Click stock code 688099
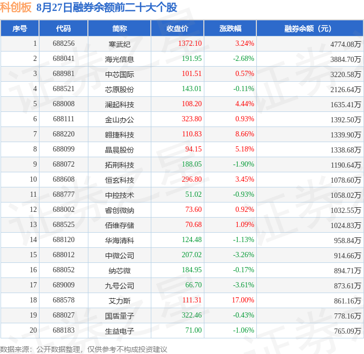The width and height of the screenshot is (364, 354). click(63, 149)
